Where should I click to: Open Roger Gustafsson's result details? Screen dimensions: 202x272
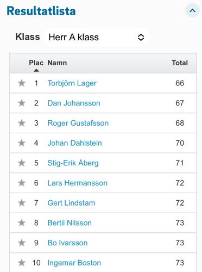[78, 123]
